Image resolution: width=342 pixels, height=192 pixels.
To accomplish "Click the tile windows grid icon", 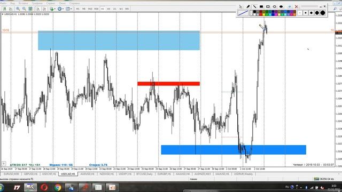I will pyautogui.click(x=30, y=9).
